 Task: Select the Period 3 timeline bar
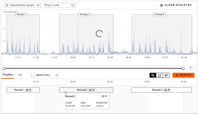[161, 90]
